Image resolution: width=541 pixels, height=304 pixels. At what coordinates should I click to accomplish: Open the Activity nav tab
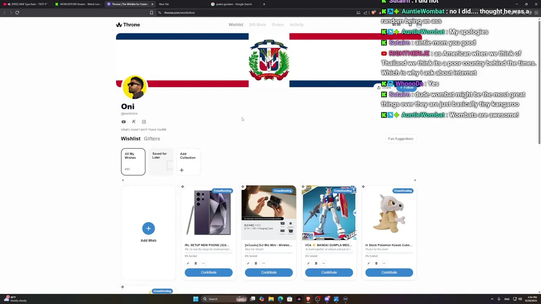[297, 24]
